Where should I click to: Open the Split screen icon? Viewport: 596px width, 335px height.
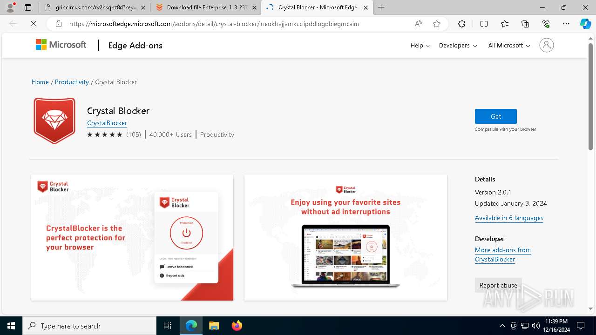[x=484, y=24]
